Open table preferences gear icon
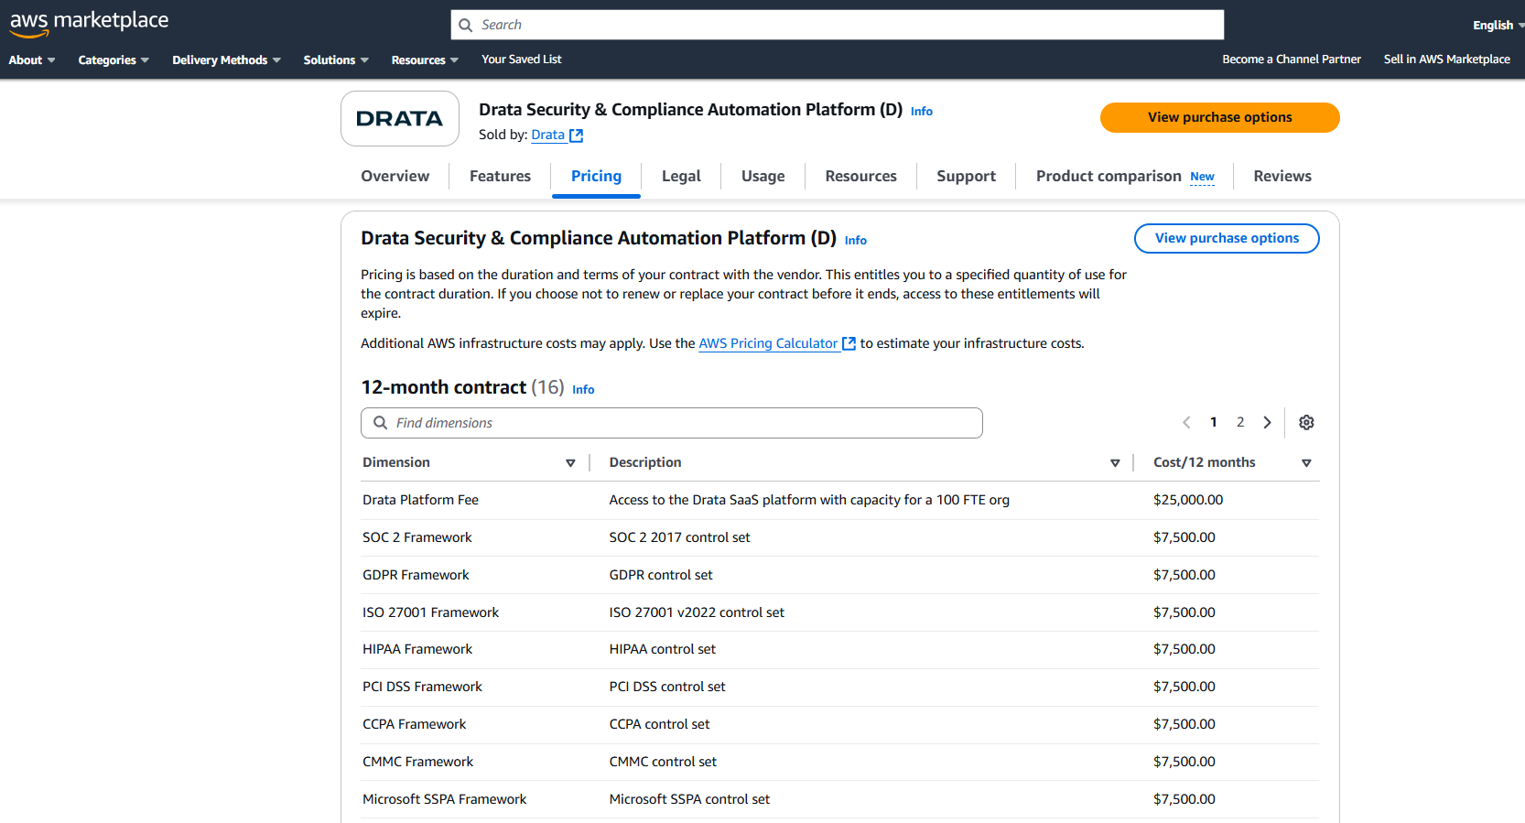 coord(1306,422)
